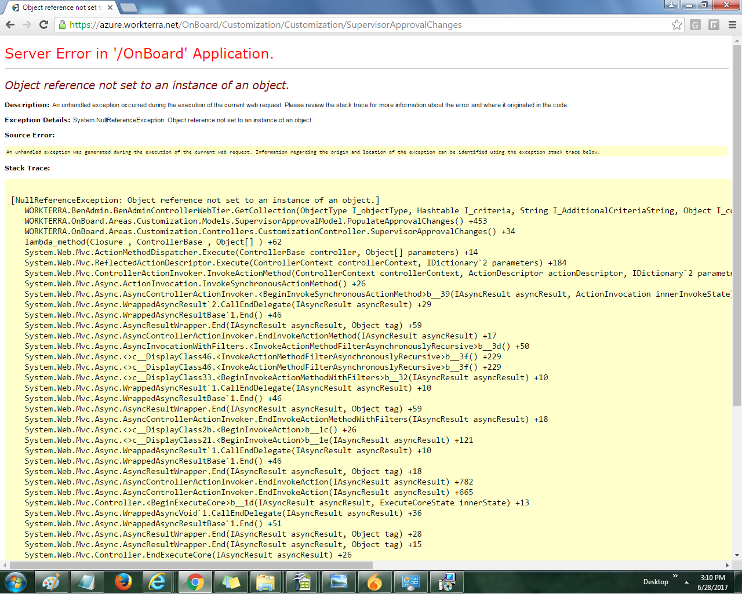Click the gray G extension icon

[x=696, y=25]
